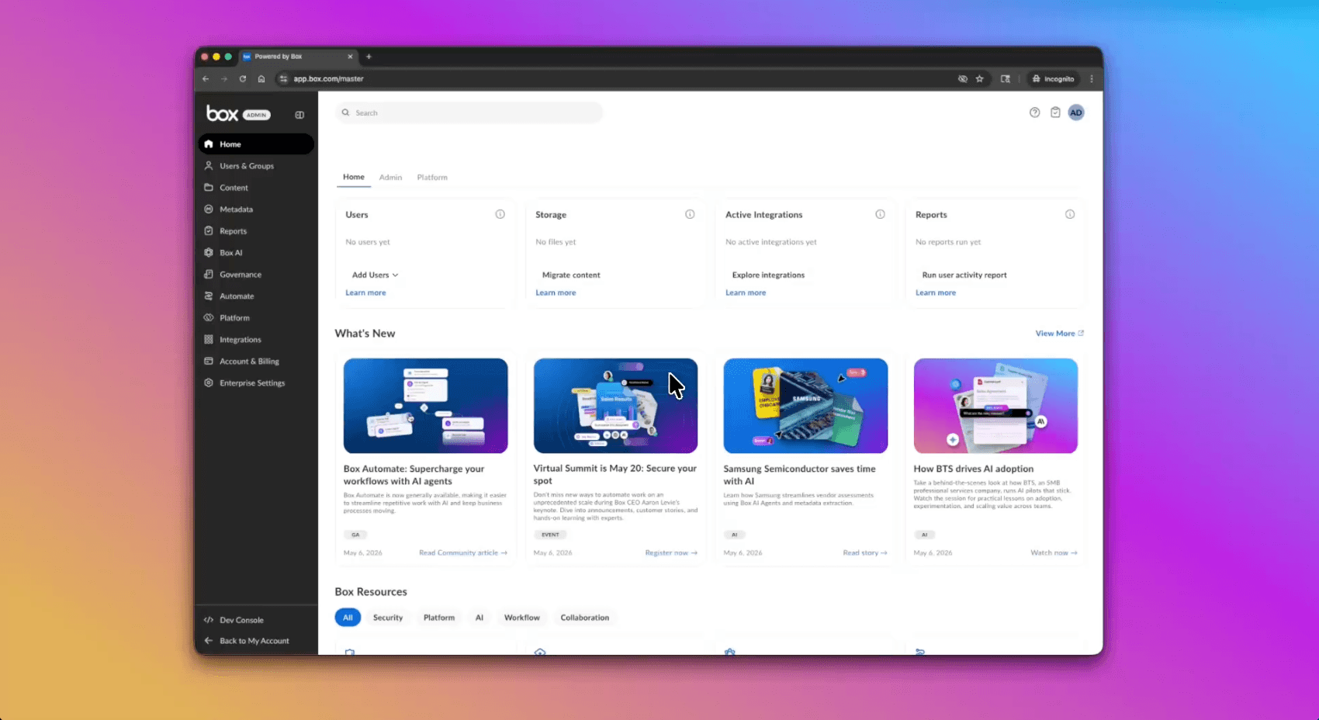
Task: Open Governance in the sidebar
Action: (x=256, y=275)
